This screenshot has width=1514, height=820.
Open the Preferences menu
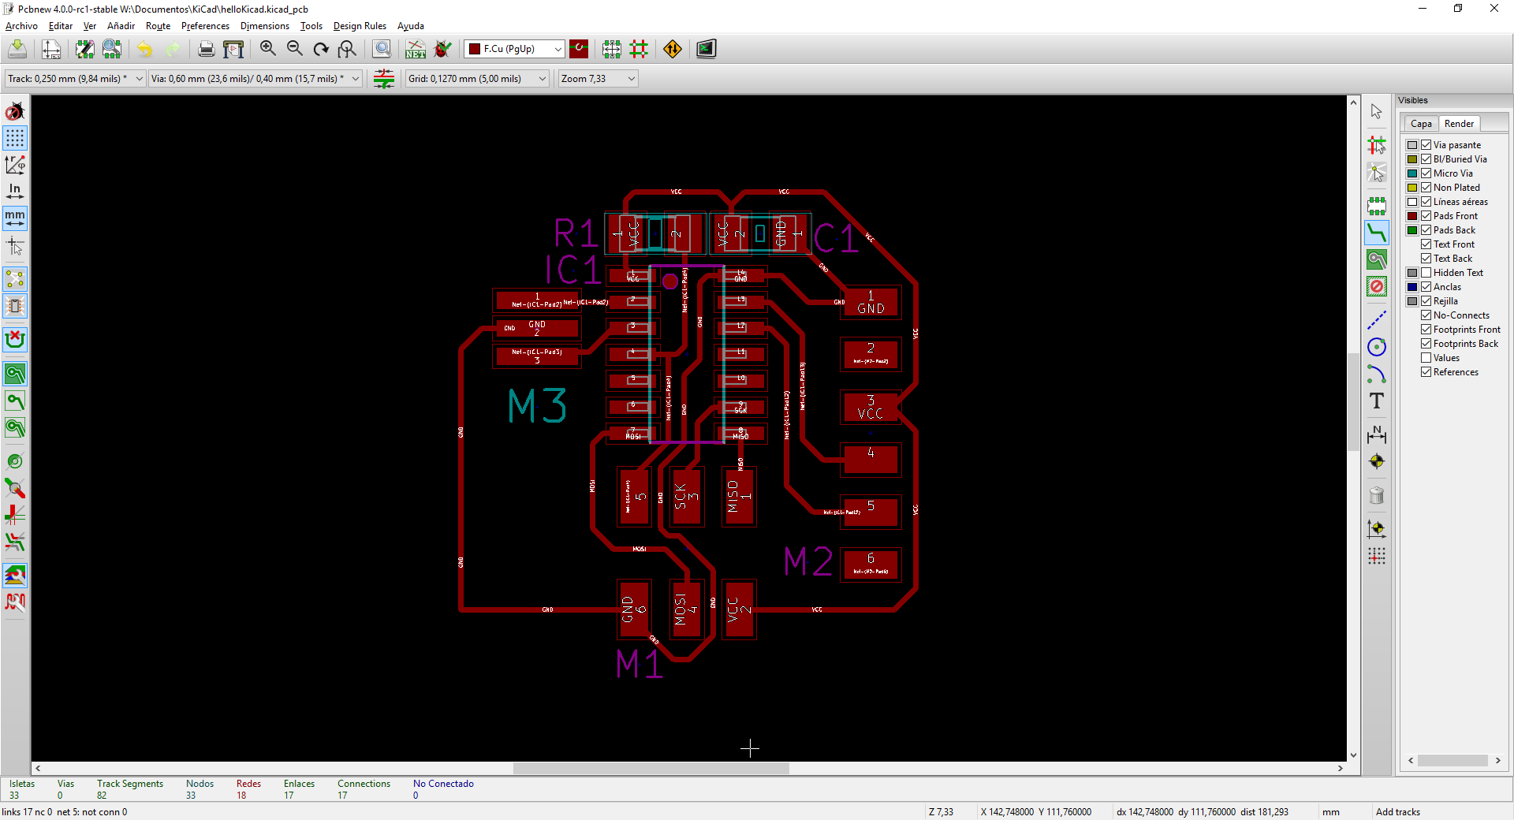(205, 26)
